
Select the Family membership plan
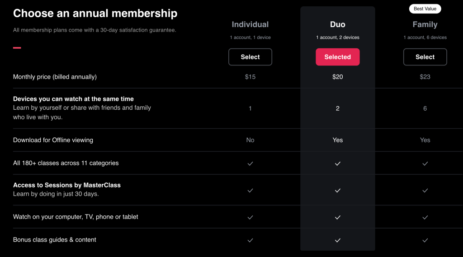425,57
